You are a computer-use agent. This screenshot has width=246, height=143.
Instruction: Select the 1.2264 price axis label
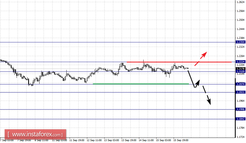click(x=241, y=56)
